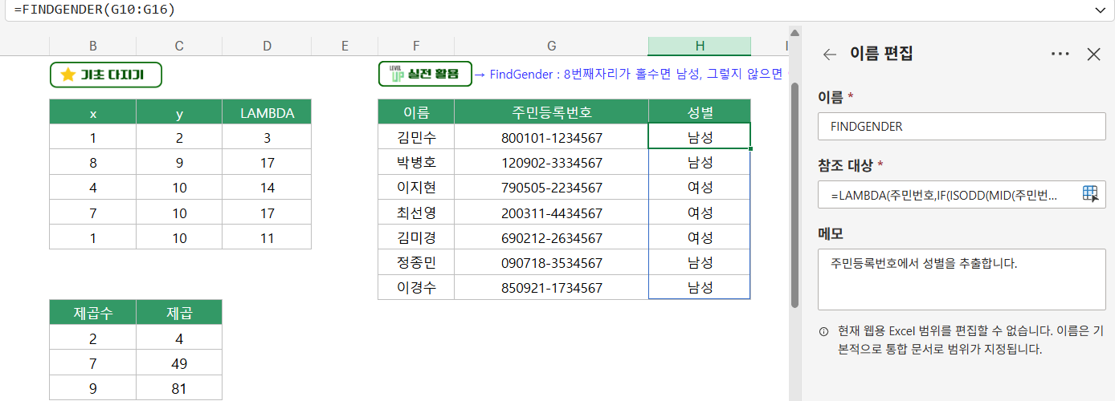Screen dimensions: 1115x401
Task: Select the y header cell
Action: (x=179, y=112)
